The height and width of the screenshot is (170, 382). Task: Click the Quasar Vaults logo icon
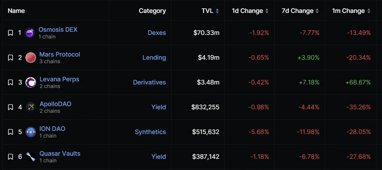coord(31,157)
